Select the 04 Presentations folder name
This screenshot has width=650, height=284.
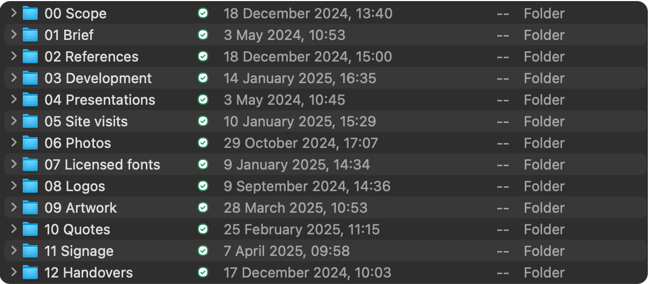tap(100, 100)
